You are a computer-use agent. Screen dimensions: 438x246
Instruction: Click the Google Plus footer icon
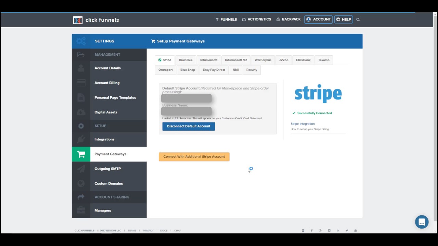click(321, 231)
